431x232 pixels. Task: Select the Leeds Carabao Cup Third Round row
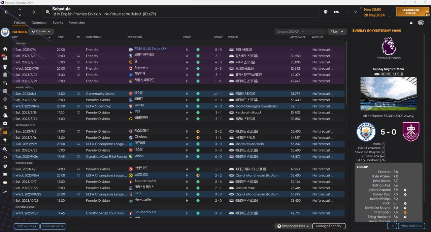[178, 157]
